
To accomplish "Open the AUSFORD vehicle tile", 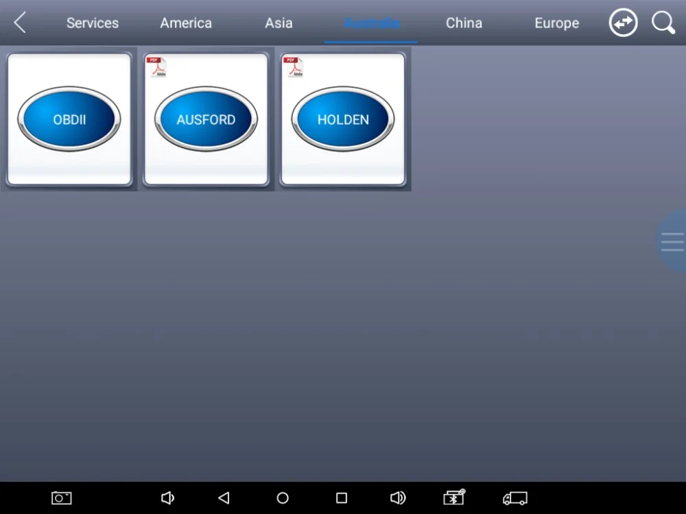I will click(x=206, y=119).
